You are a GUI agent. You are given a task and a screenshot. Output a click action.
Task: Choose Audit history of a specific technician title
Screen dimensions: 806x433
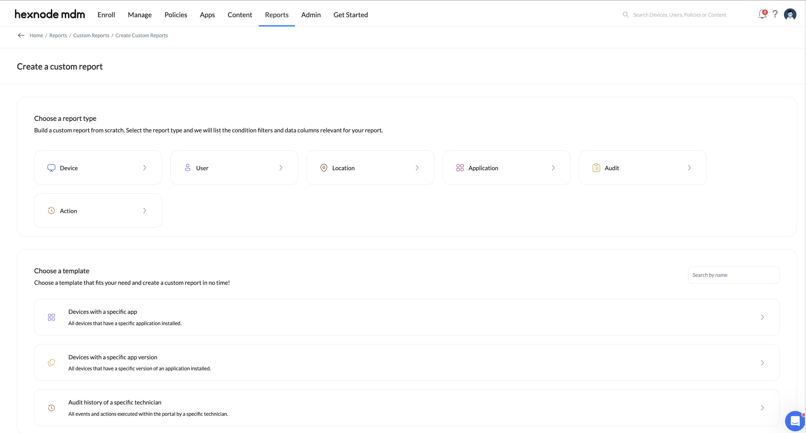click(115, 403)
